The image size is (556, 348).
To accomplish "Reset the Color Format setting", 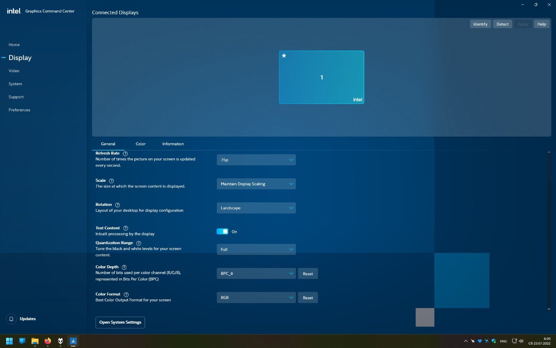I will tap(308, 298).
